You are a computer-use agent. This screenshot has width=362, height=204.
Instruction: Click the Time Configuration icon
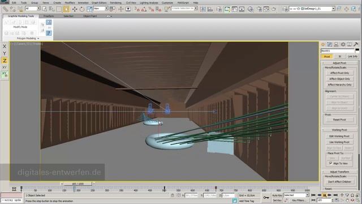[x=337, y=200]
